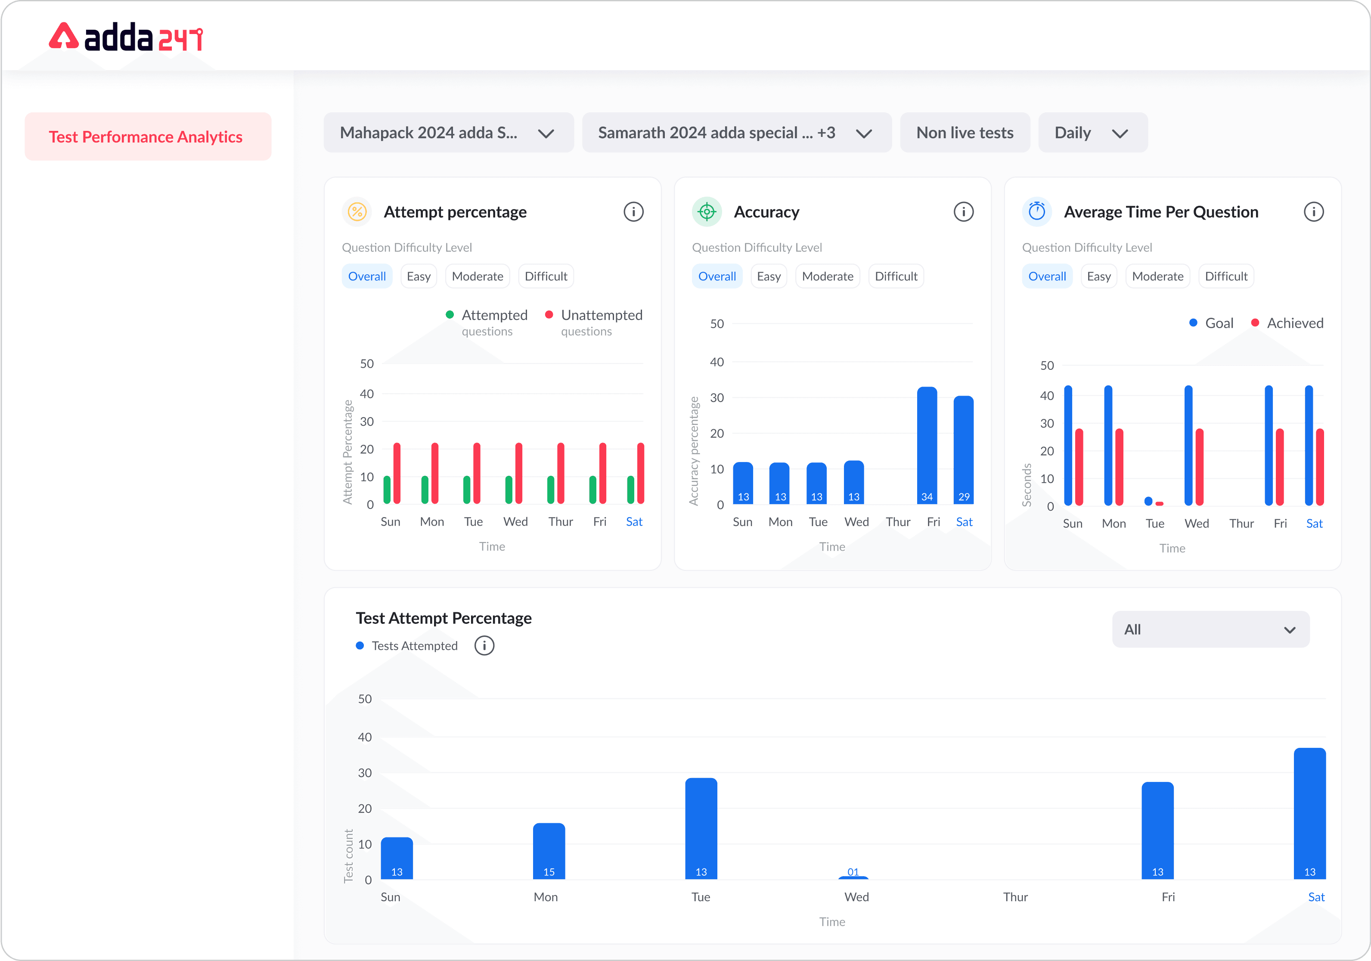1371x961 pixels.
Task: Click the blue stopwatch icon
Action: tap(1036, 212)
